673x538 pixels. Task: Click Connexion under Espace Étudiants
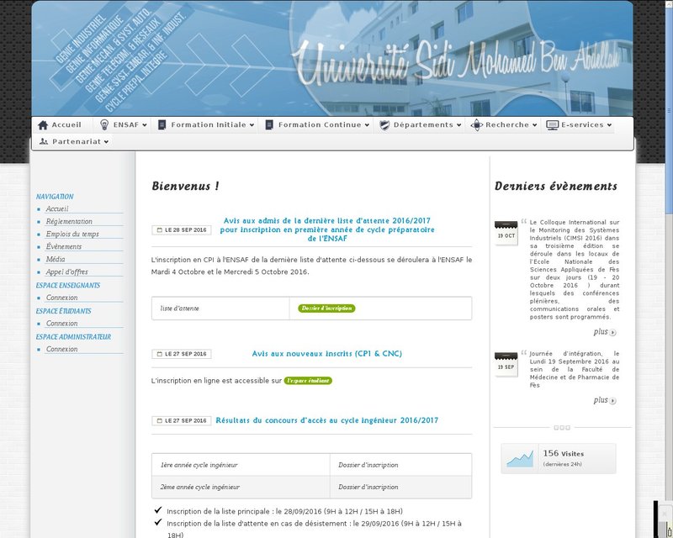click(61, 323)
